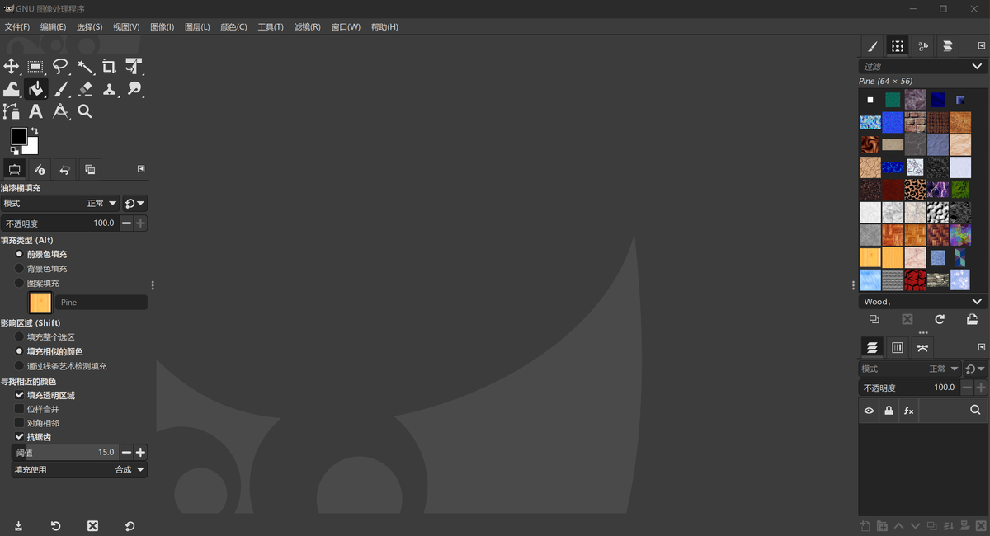Screen dimensions: 990x536
Task: Open the pattern tag filter dropdown
Action: [x=978, y=67]
